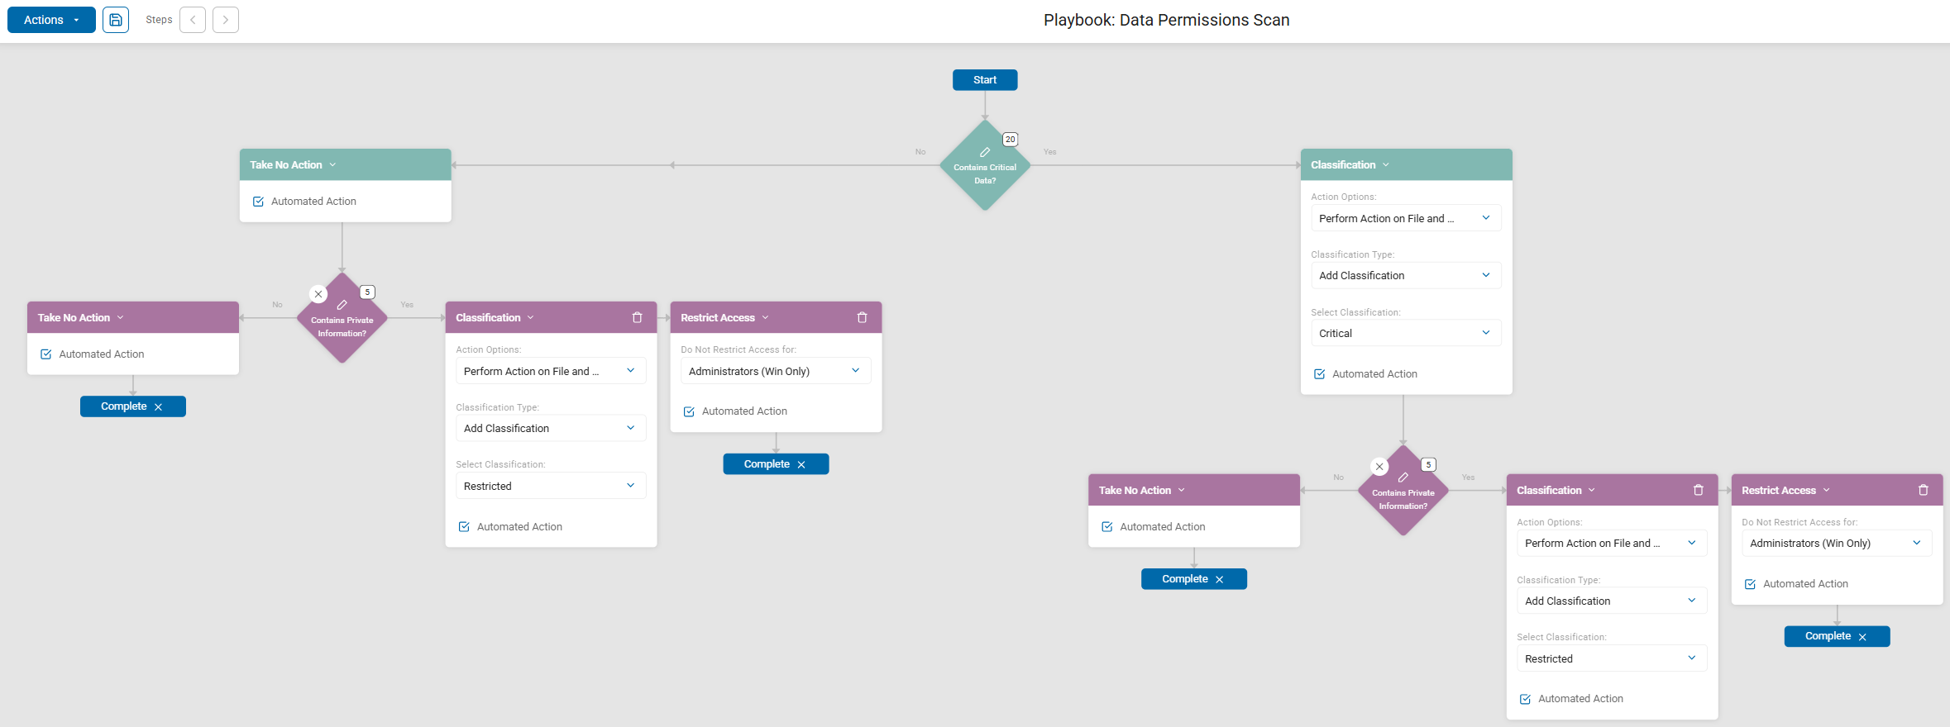Click the Start node button
Screen dimensions: 1950x727
coord(984,80)
